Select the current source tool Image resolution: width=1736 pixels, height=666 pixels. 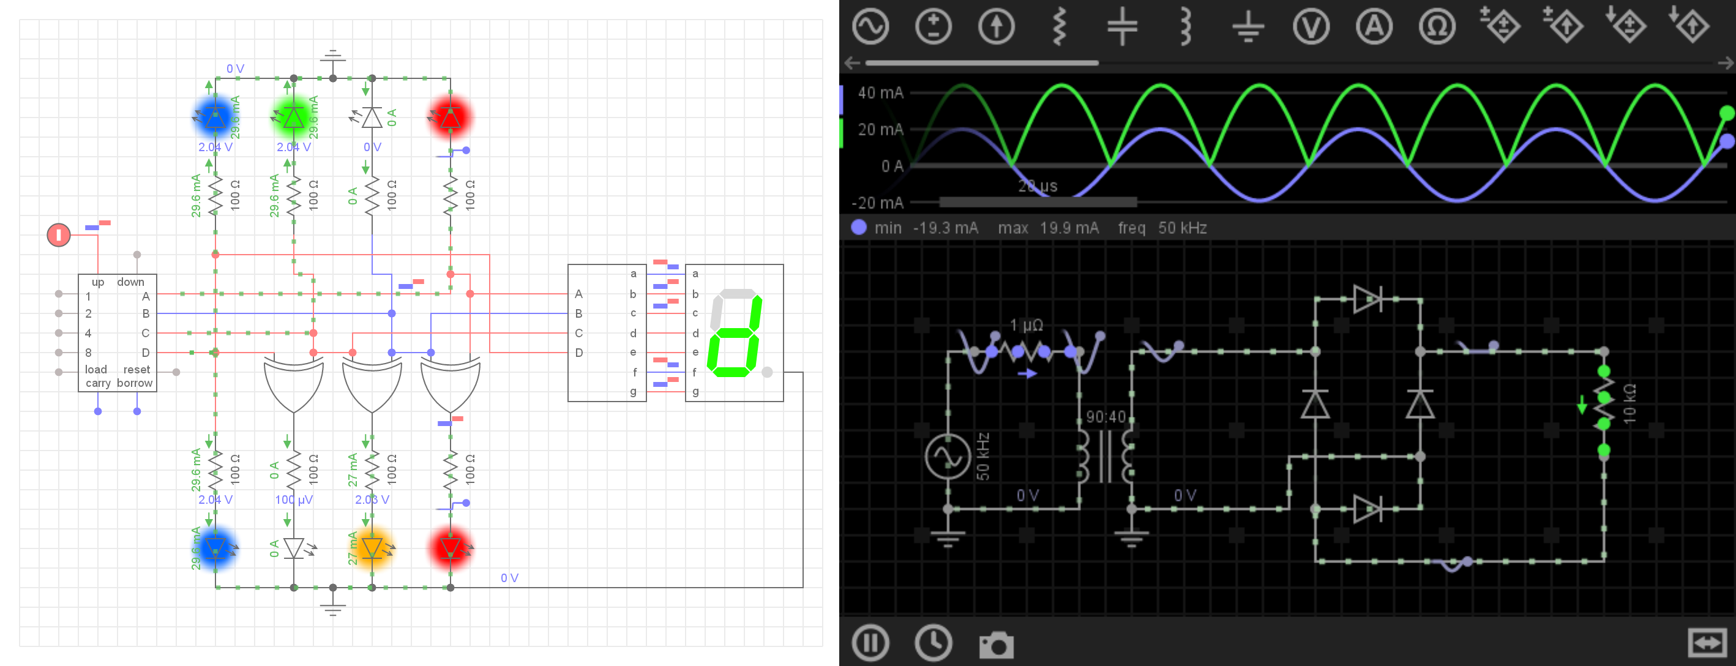pyautogui.click(x=997, y=27)
